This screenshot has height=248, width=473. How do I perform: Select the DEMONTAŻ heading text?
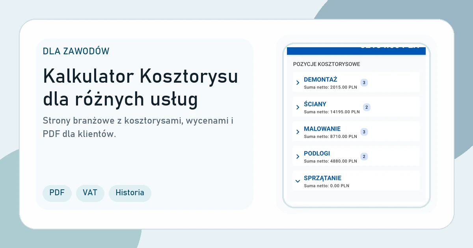320,80
